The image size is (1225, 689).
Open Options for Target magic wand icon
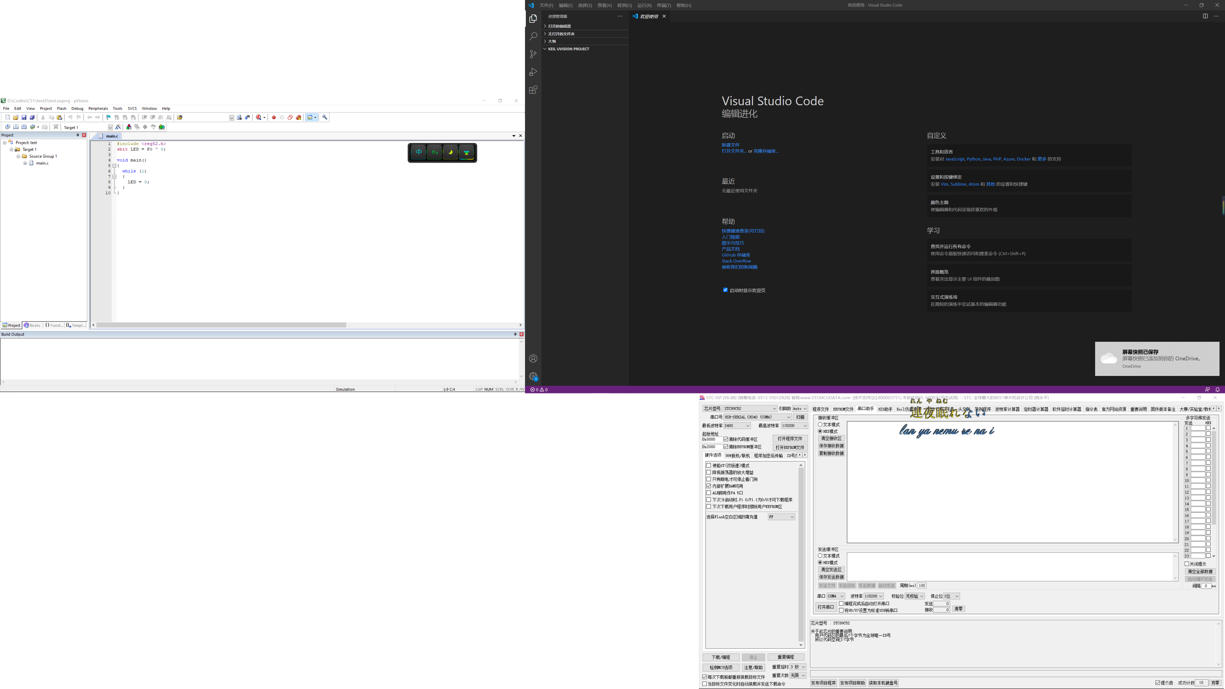118,127
